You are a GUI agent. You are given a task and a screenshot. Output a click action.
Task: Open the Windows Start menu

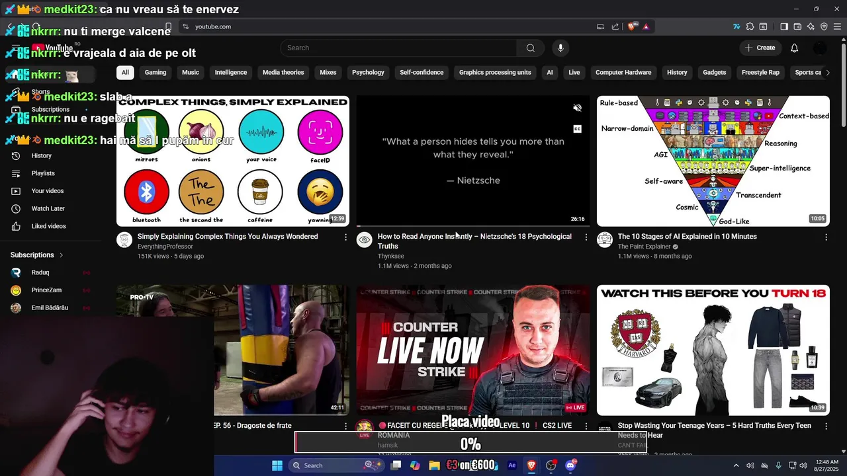point(277,465)
